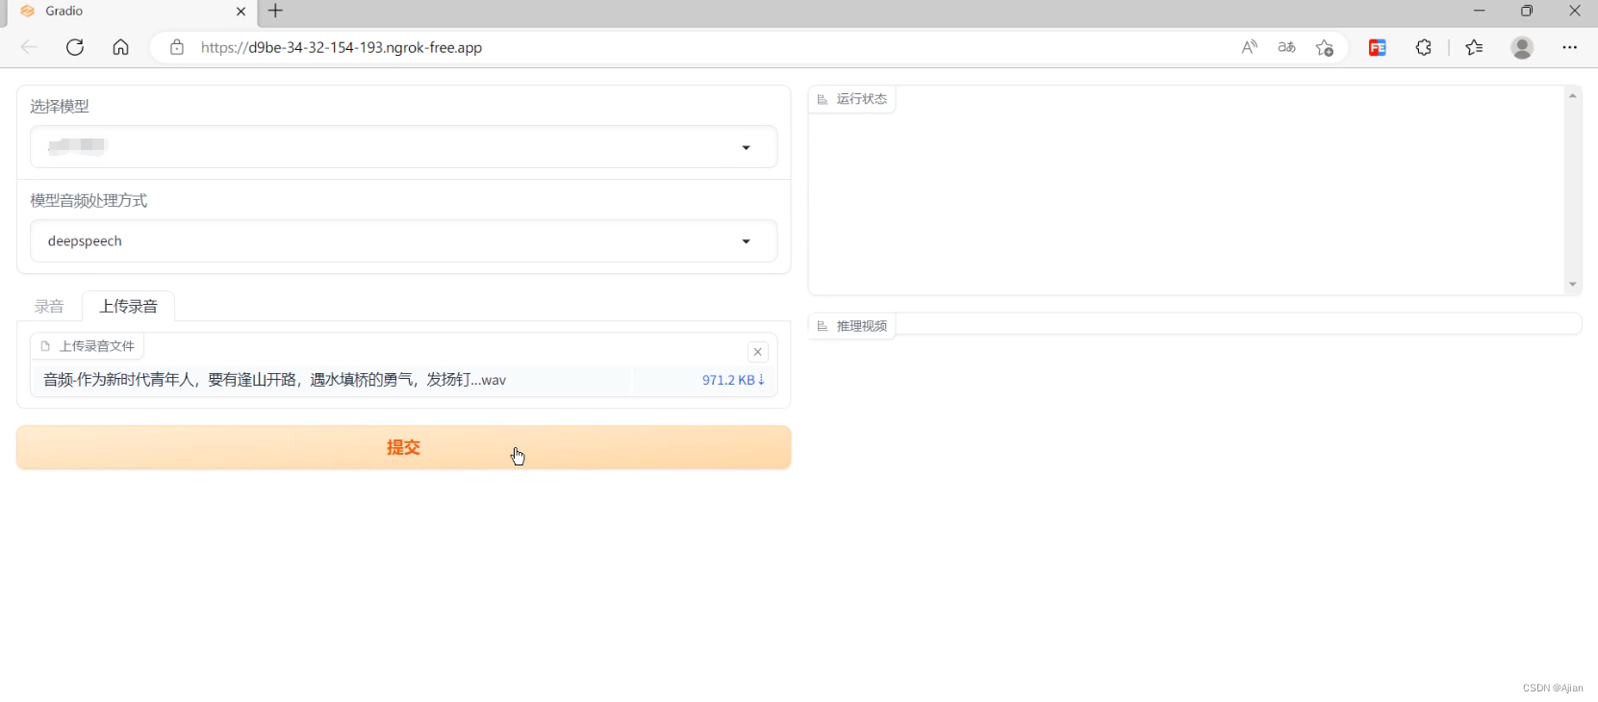The width and height of the screenshot is (1598, 702).
Task: Select the 上传录音 tab
Action: pos(128,307)
